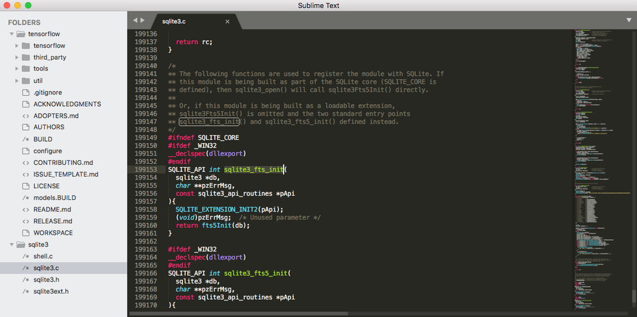Image resolution: width=637 pixels, height=317 pixels.
Task: Click the util folder icon
Action: coord(26,81)
